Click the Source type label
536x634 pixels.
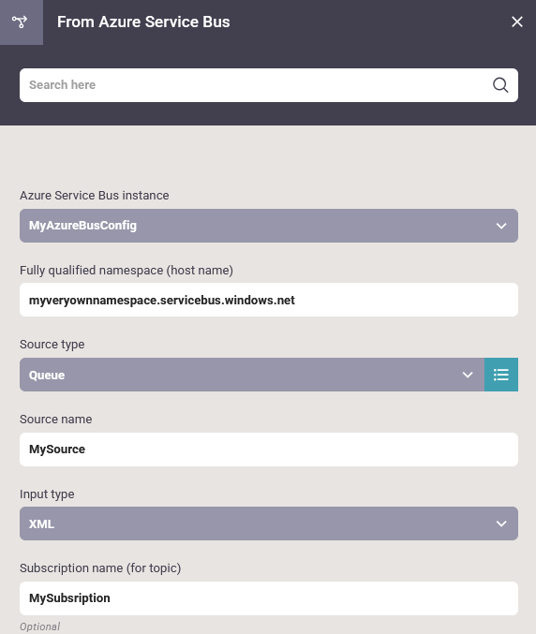(x=52, y=345)
